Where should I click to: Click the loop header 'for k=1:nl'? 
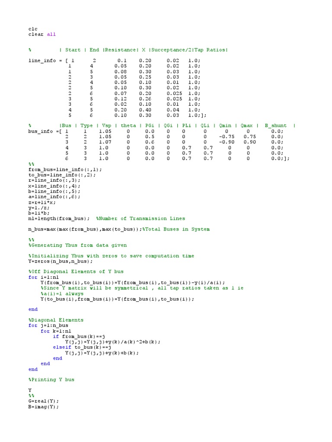click(x=56, y=331)
